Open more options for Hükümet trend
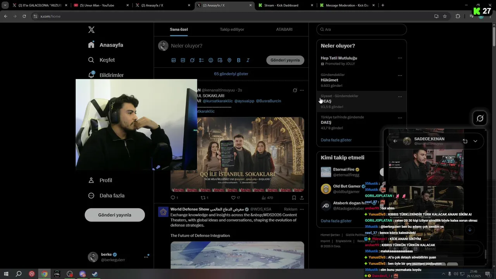The width and height of the screenshot is (496, 279). (x=400, y=76)
